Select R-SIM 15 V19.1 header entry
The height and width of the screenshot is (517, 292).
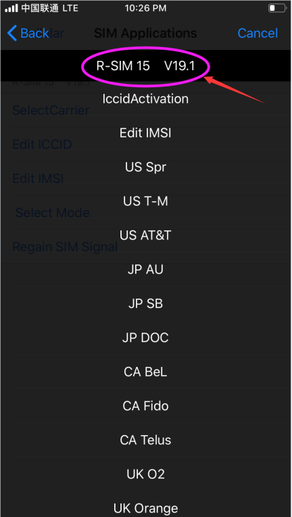tap(145, 66)
